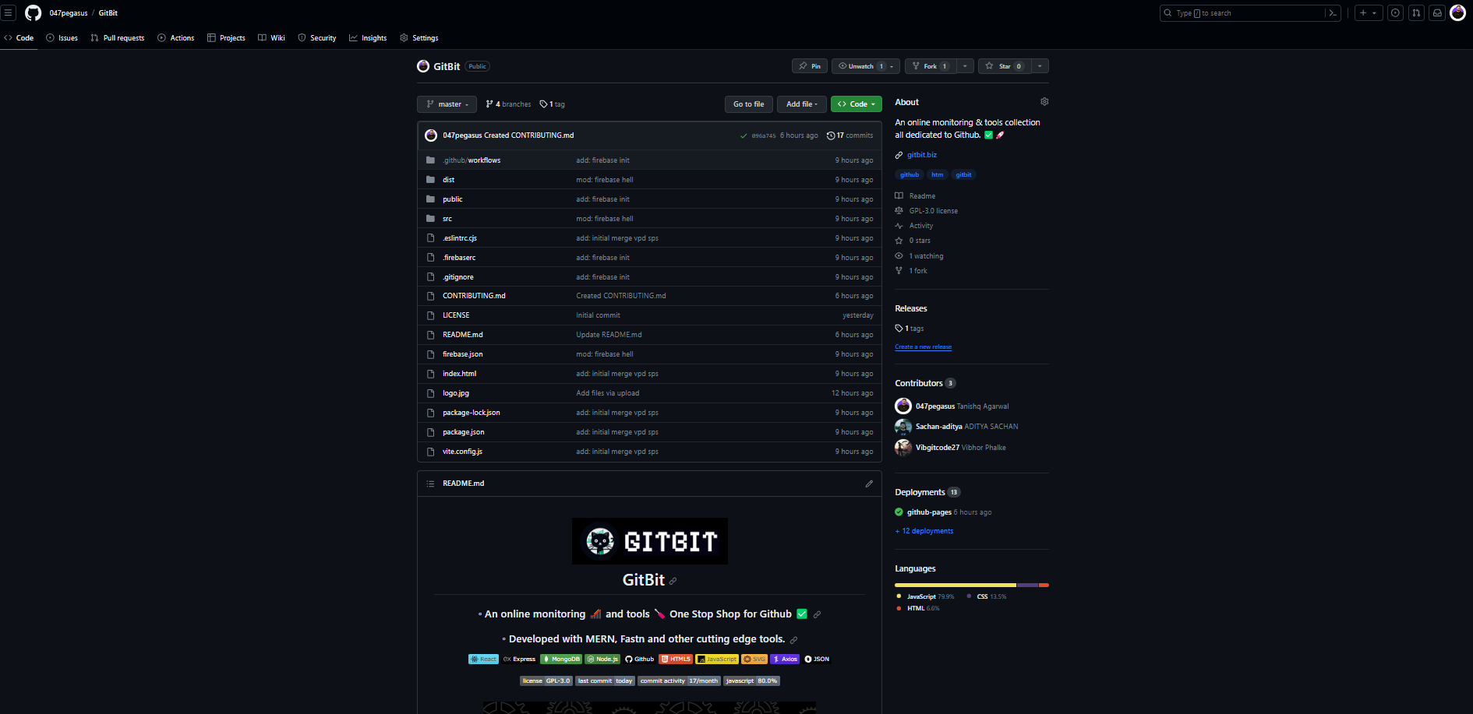Show the README outline list icon

pos(430,484)
